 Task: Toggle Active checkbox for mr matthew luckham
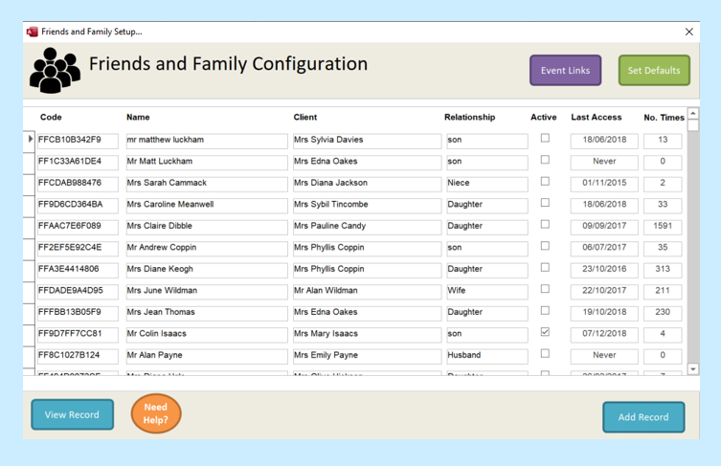coord(545,138)
